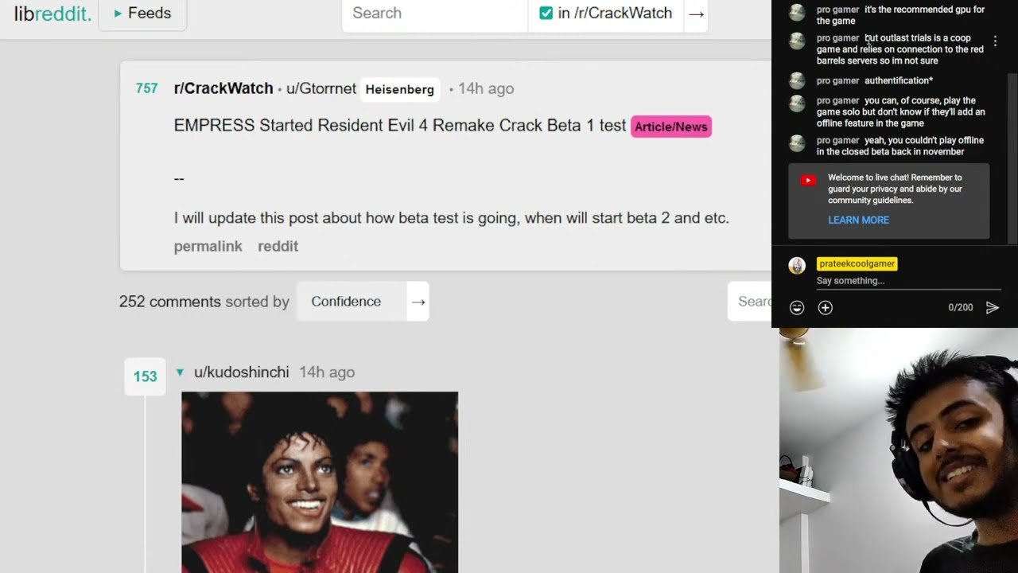Visit the u/Gtorrnet user profile

(321, 88)
